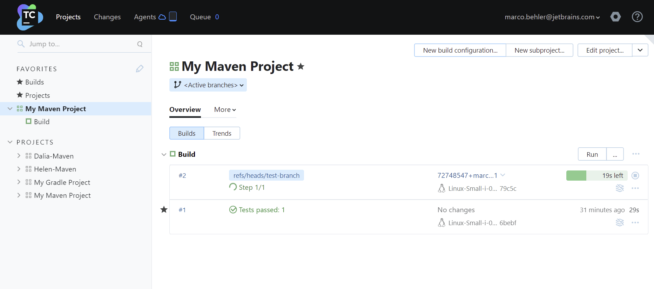Open the help question mark icon
Screen dimensions: 654x289
[637, 17]
